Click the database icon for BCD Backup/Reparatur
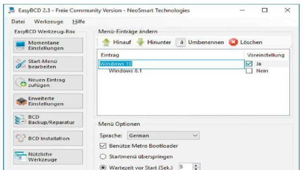The width and height of the screenshot is (303, 170). click(20, 120)
